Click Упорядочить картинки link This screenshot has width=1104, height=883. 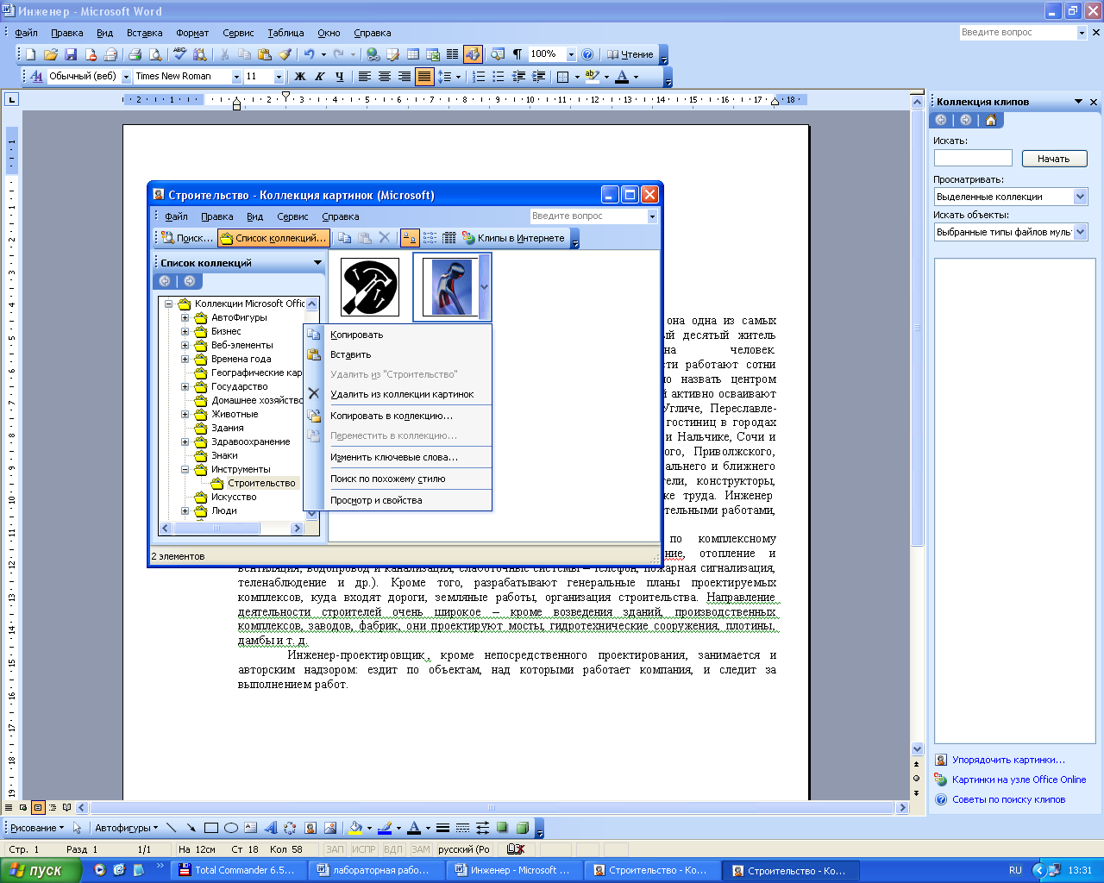pos(1008,760)
